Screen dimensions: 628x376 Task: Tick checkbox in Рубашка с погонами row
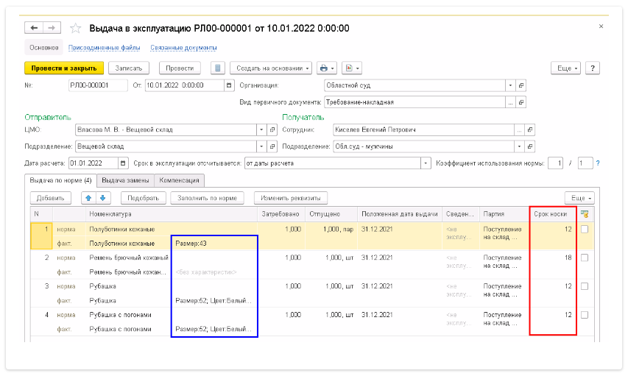coord(585,314)
